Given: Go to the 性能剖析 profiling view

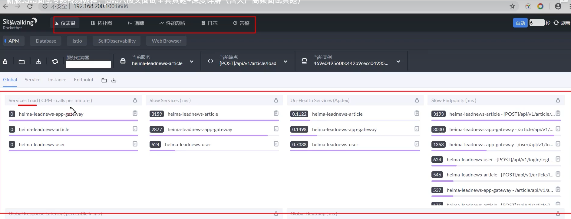Looking at the screenshot, I should (173, 23).
